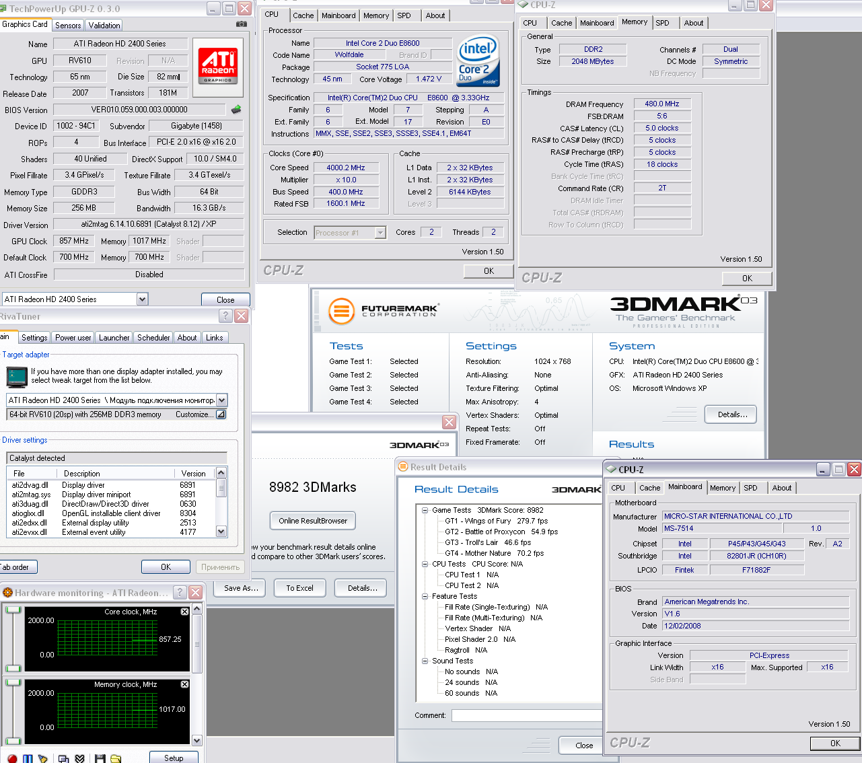
Task: Click the Hardware monitoring scroll-down arrow
Action: pyautogui.click(x=197, y=740)
